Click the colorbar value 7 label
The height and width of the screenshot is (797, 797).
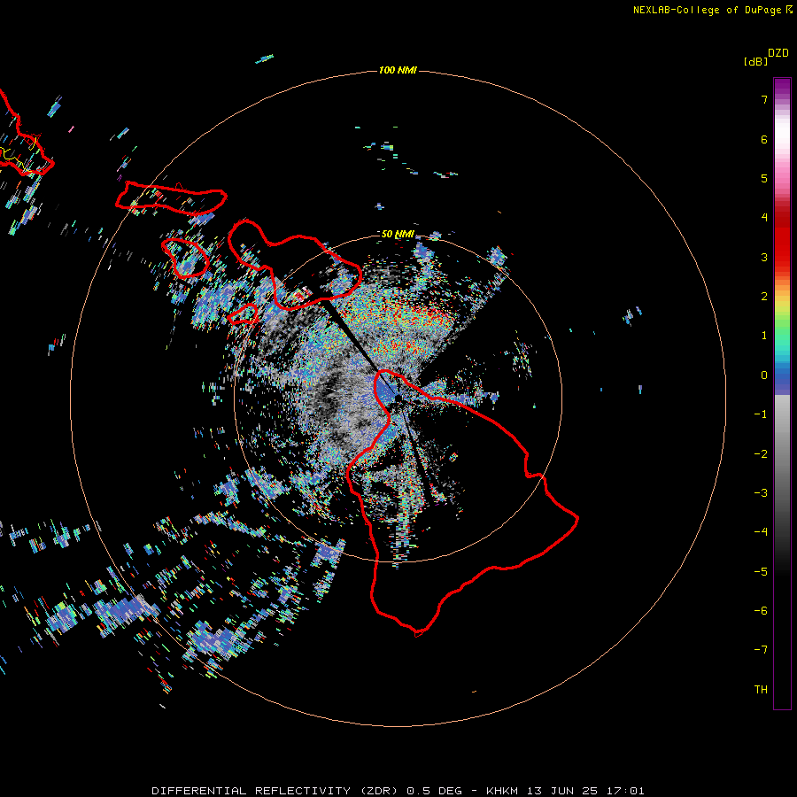coord(764,100)
